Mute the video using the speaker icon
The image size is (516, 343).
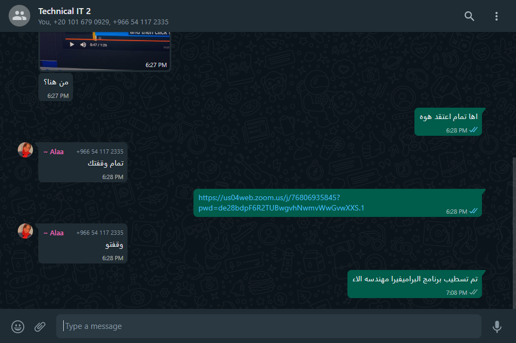point(83,44)
